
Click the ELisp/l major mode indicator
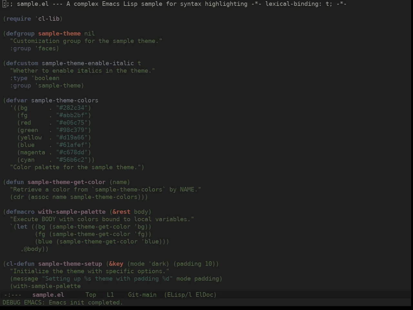point(179,294)
